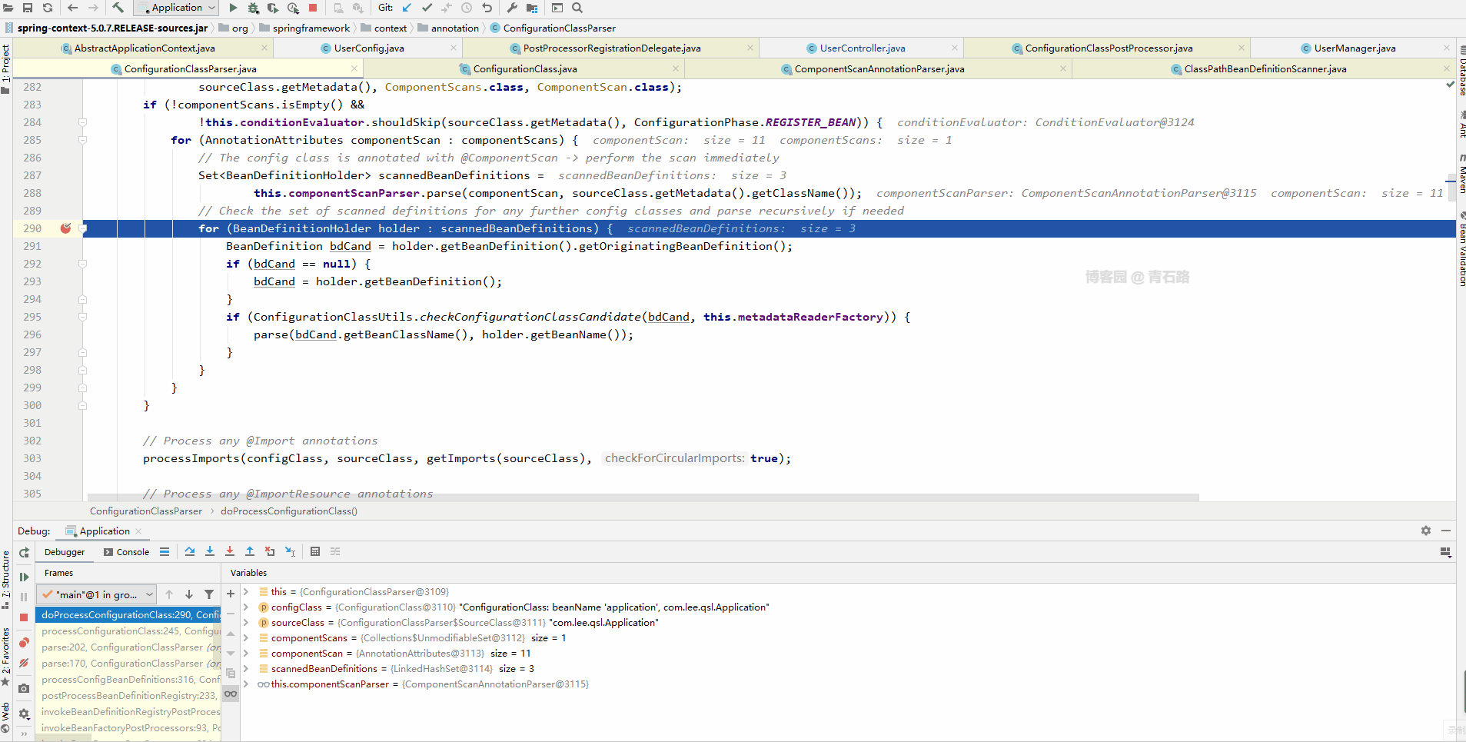This screenshot has height=742, width=1466.
Task: Click the Git Rollback undo arrow icon
Action: coord(487,8)
